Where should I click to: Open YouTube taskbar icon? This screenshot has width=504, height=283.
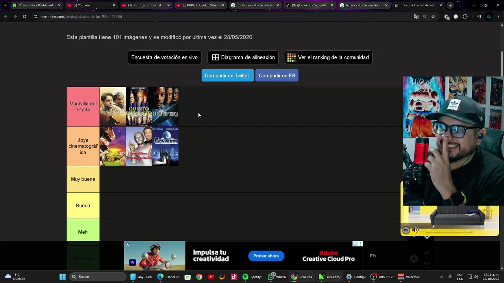click(x=211, y=277)
